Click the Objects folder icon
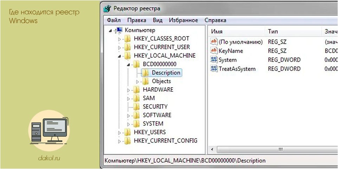The width and height of the screenshot is (338, 169). click(145, 81)
